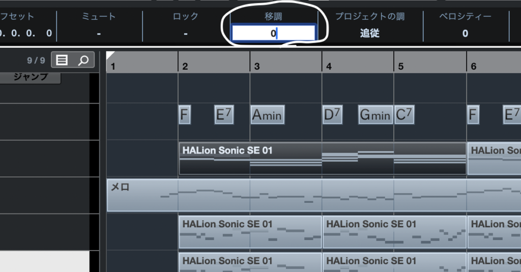
Task: Select the C7 chord event
Action: 404,115
